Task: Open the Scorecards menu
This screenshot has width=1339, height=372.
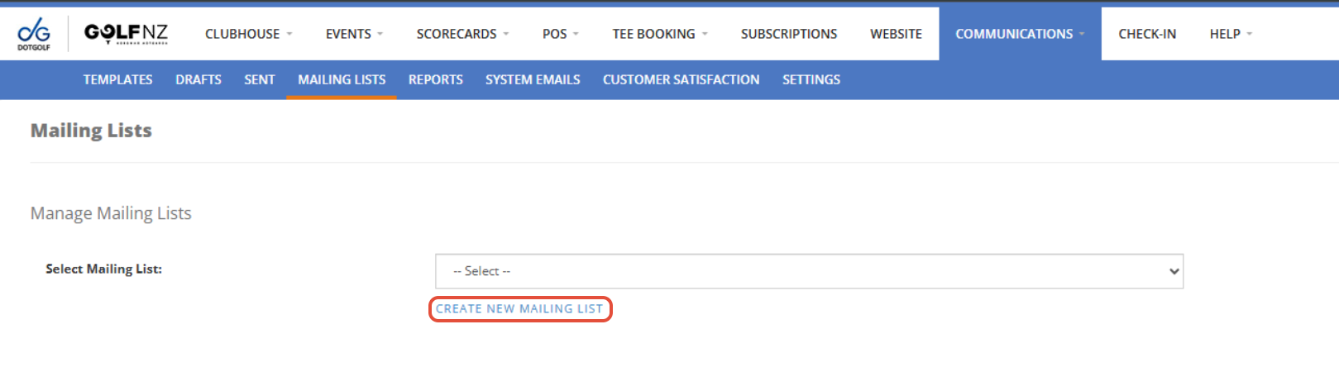Action: click(462, 34)
